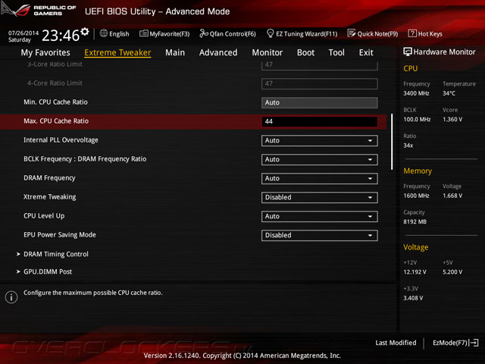
Task: Click the Min. CPU Cache Ratio field
Action: [319, 102]
